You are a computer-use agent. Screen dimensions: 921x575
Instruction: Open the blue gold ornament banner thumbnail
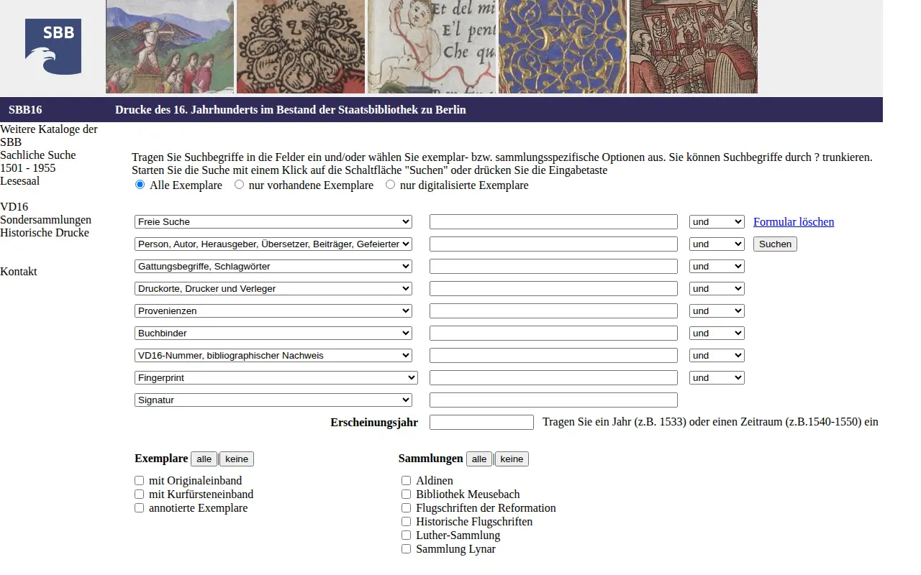[563, 47]
